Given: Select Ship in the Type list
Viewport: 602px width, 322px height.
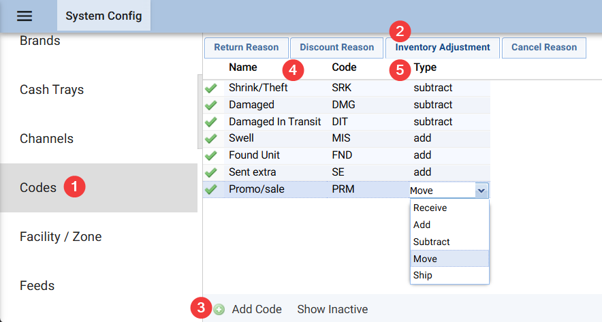Looking at the screenshot, I should [422, 276].
